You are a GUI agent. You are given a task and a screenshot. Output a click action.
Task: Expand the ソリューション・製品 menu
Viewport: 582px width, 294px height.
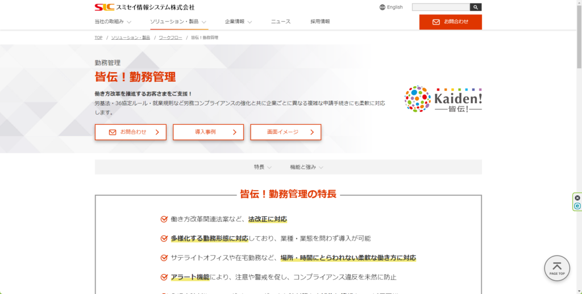tap(178, 22)
